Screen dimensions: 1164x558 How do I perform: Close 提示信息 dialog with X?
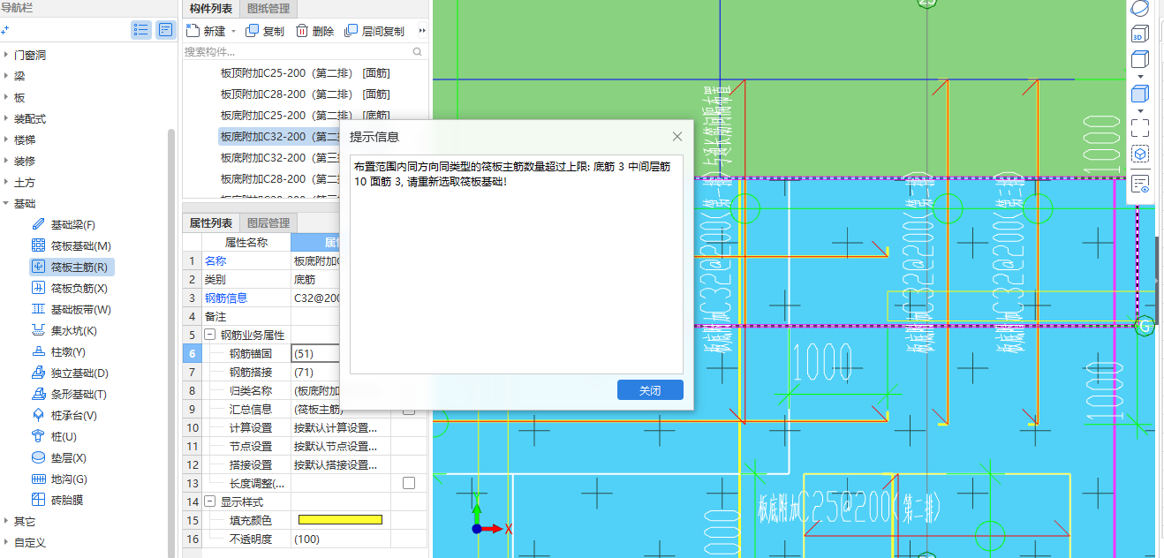677,137
